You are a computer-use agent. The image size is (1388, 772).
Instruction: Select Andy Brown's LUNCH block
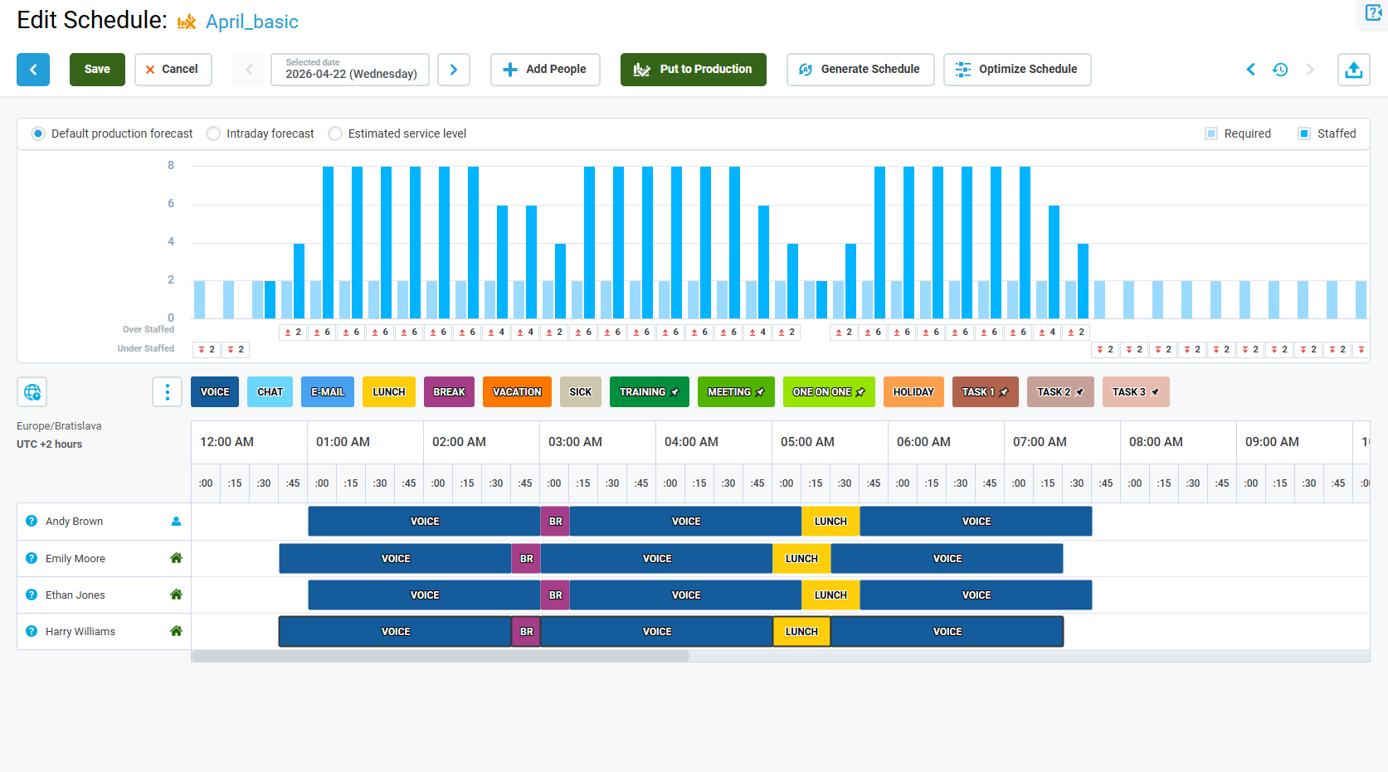(x=830, y=522)
